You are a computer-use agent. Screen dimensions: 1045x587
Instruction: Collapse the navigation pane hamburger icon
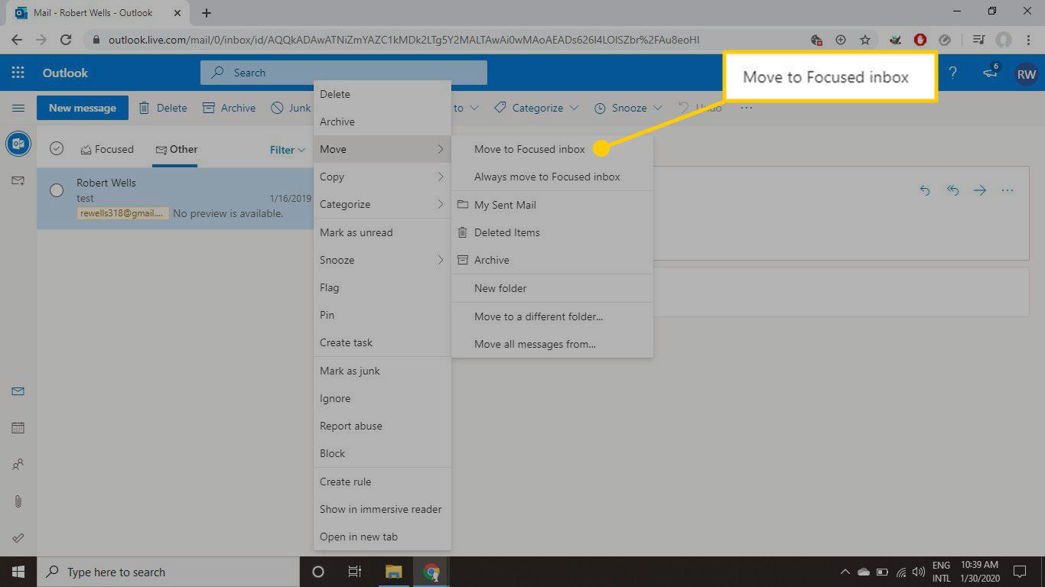pyautogui.click(x=18, y=109)
